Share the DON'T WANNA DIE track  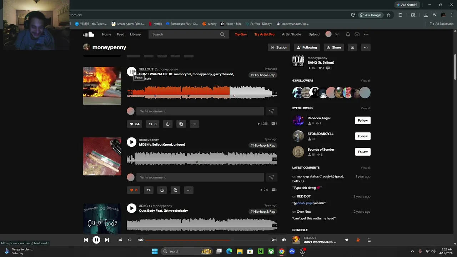point(168,124)
